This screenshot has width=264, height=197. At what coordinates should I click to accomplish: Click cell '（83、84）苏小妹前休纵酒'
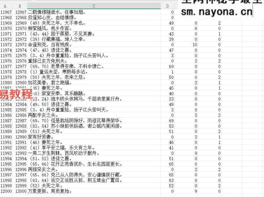94,126
